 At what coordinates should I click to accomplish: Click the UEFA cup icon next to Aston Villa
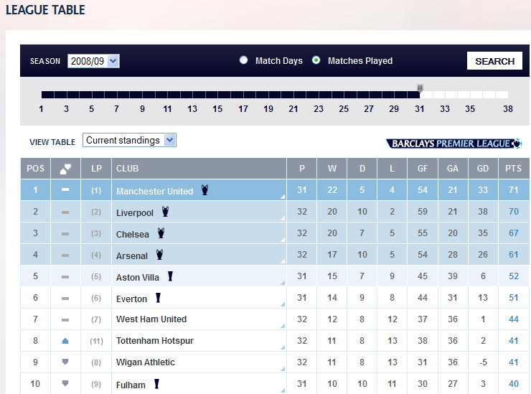171,276
